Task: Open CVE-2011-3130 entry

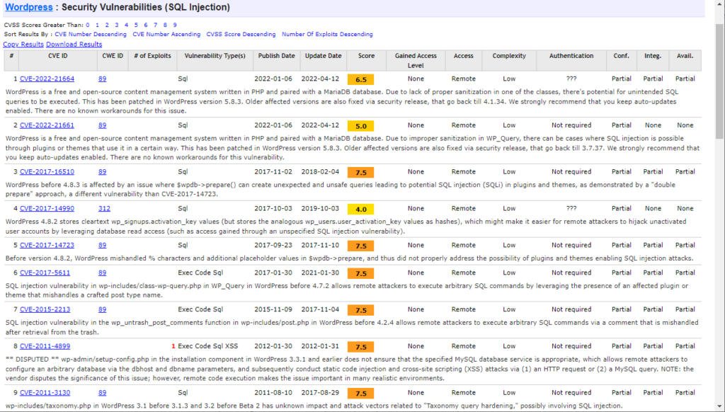Action: tap(45, 393)
